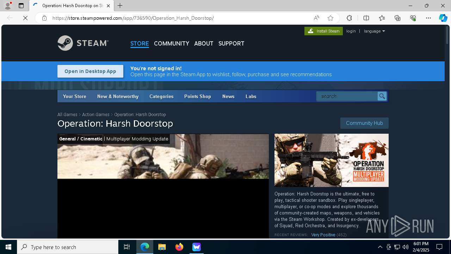
Task: Open tab actions menu icon
Action: (x=21, y=6)
